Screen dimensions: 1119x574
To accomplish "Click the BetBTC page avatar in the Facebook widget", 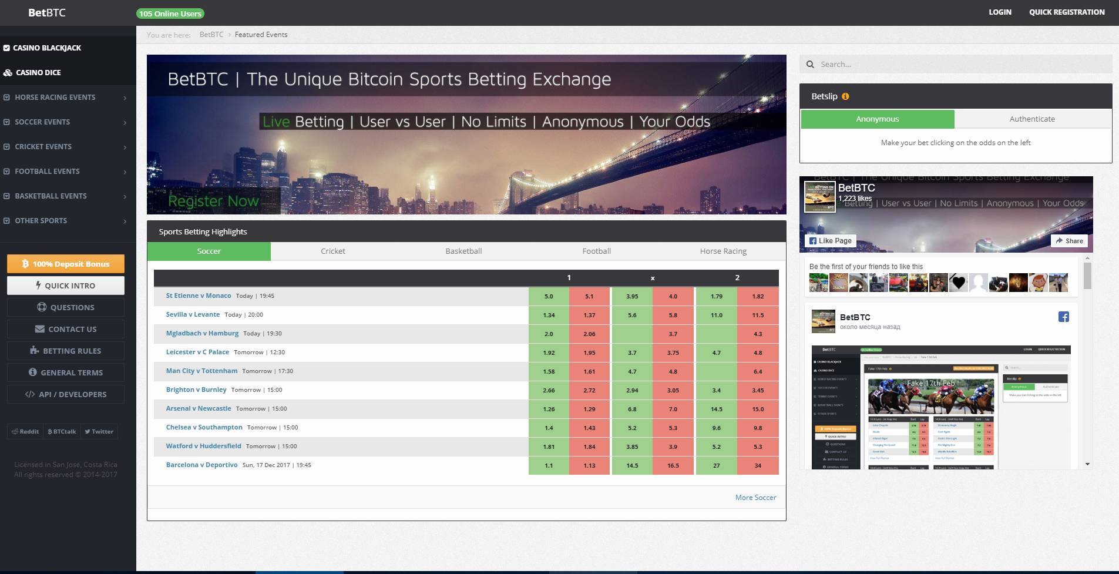I will 819,197.
